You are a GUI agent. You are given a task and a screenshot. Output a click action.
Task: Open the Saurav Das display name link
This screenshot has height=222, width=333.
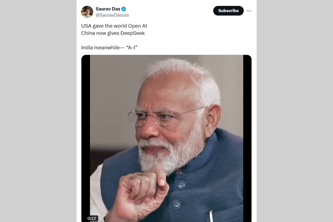coord(108,9)
